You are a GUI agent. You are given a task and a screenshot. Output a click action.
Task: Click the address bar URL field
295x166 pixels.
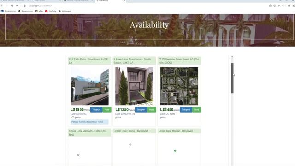[x=40, y=6]
